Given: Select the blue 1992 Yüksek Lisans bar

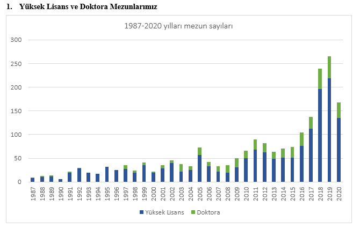Looking at the screenshot, I should click(79, 175).
